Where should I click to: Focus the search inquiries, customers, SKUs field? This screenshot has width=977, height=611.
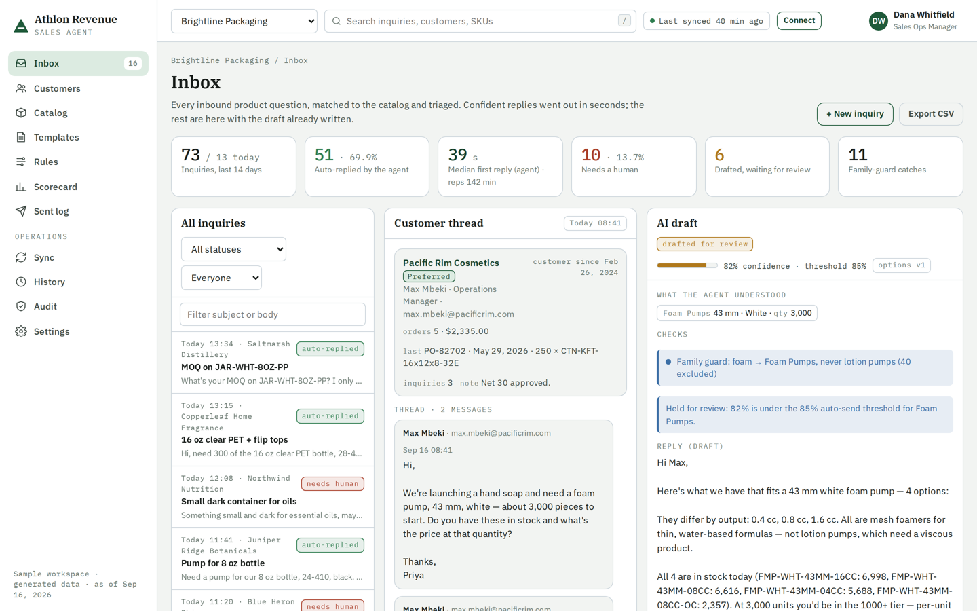pos(480,21)
